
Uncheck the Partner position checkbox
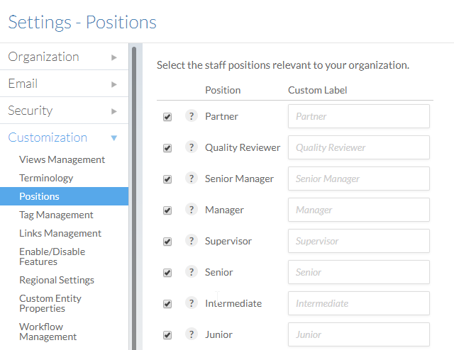(x=167, y=117)
